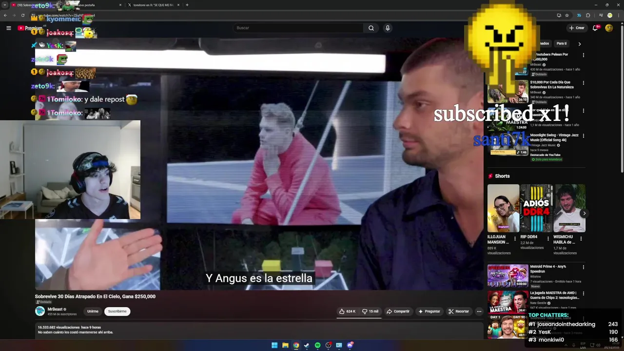This screenshot has width=624, height=351.
Task: Click the blue translate extension icon
Action: [x=579, y=15]
